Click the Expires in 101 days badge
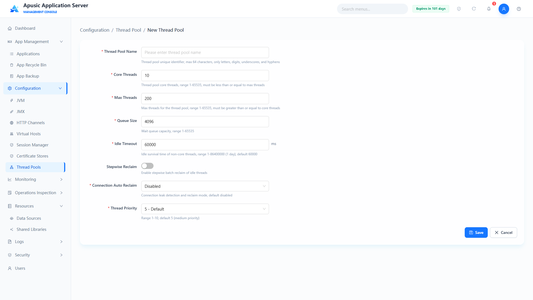This screenshot has width=533, height=300. pos(431,9)
